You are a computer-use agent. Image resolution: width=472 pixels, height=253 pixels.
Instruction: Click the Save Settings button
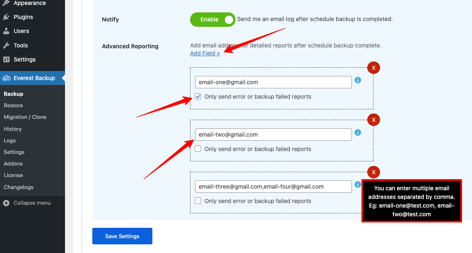(x=122, y=236)
